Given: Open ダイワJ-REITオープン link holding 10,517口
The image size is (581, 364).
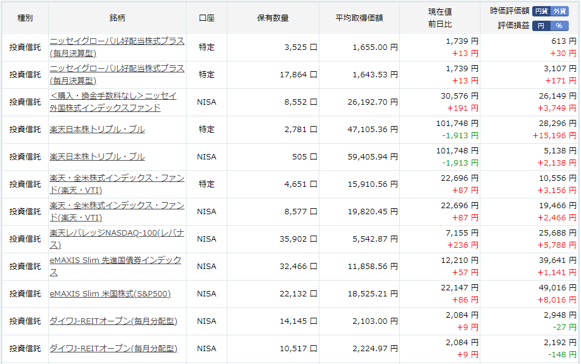Looking at the screenshot, I should [x=113, y=348].
